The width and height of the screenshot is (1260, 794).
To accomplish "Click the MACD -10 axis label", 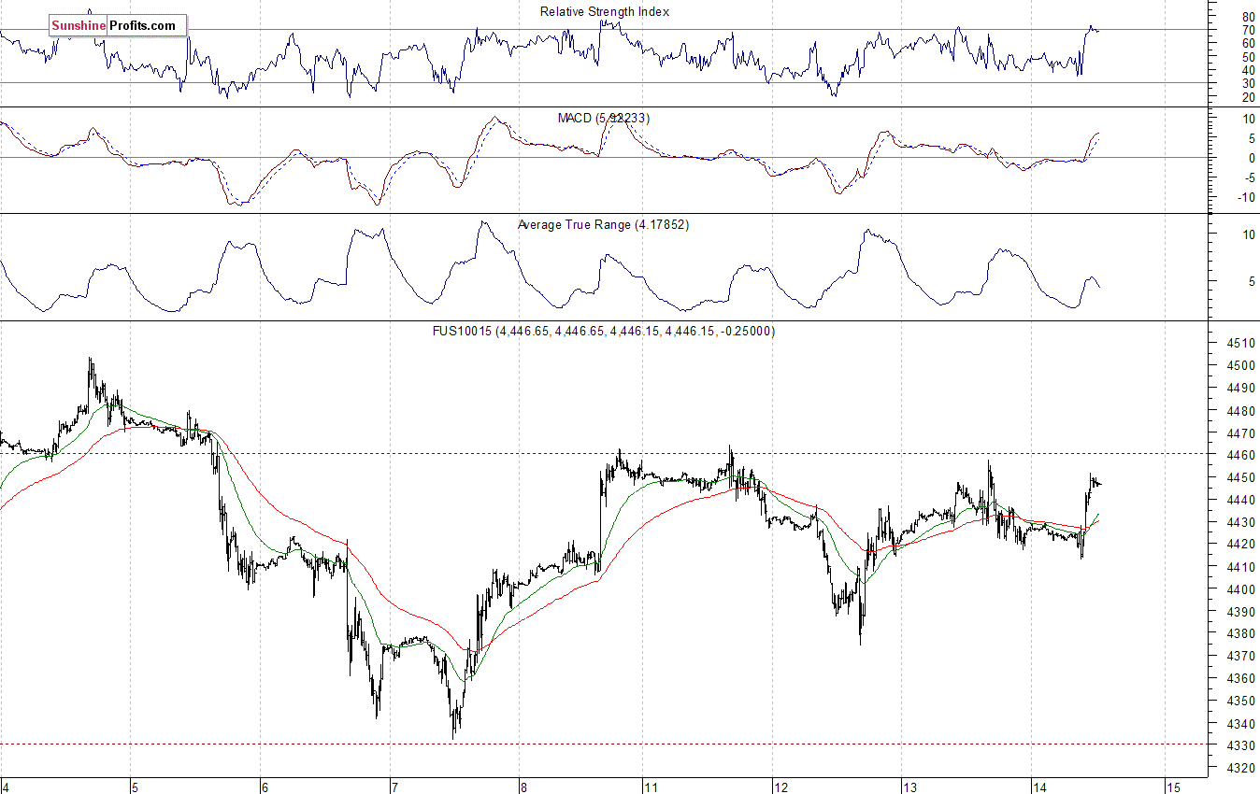I will [x=1245, y=198].
